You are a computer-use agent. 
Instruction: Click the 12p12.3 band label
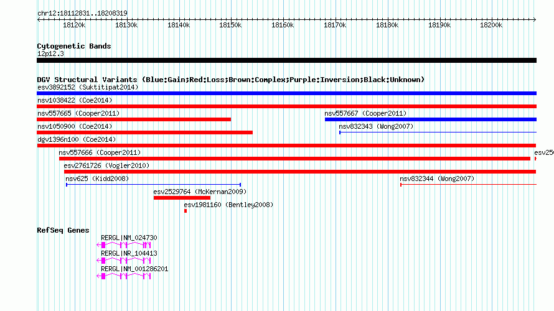click(x=50, y=53)
